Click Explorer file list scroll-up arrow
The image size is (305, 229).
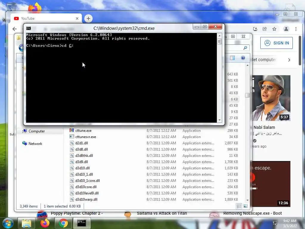[x=248, y=65]
